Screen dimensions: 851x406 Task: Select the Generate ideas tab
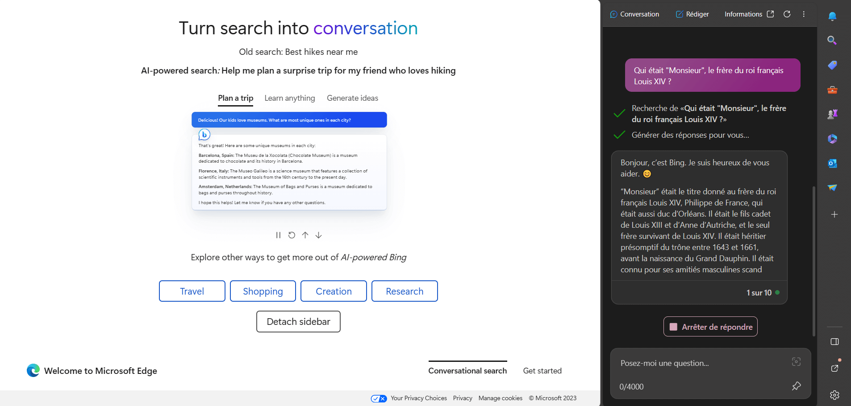pos(352,98)
